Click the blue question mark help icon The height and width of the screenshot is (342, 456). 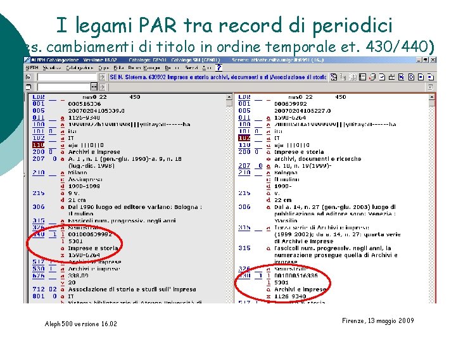tap(218, 68)
